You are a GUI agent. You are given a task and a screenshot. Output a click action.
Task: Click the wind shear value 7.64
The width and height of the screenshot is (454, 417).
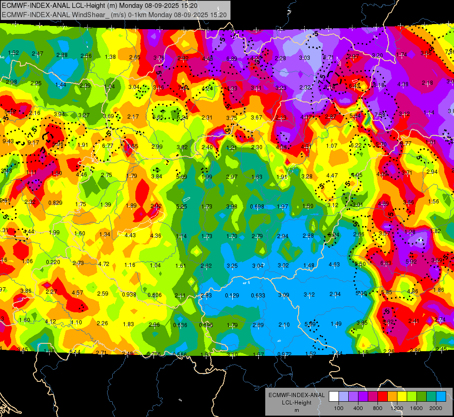tap(183, 88)
